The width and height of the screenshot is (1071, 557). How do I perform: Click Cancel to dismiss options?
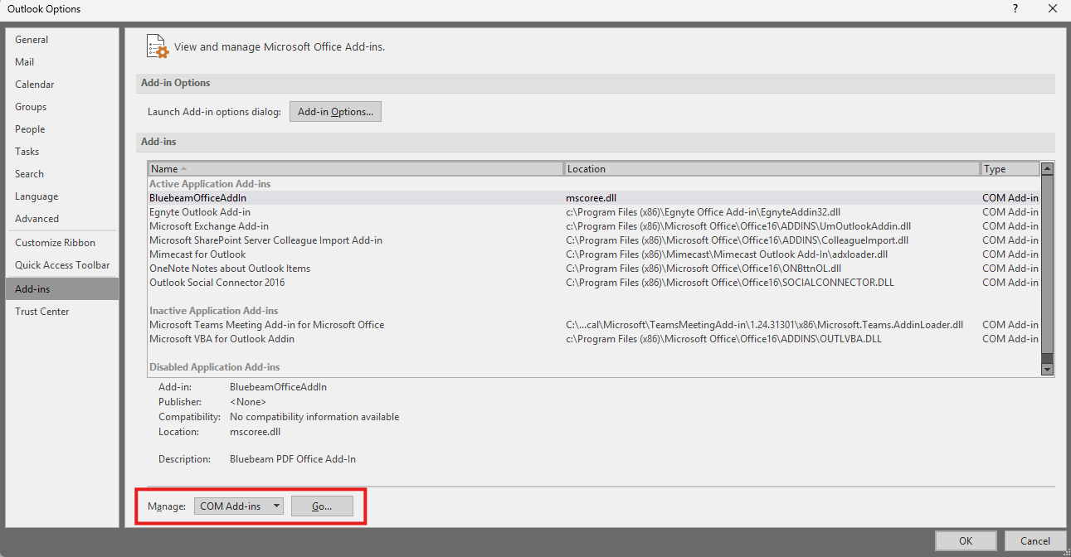pyautogui.click(x=1034, y=541)
